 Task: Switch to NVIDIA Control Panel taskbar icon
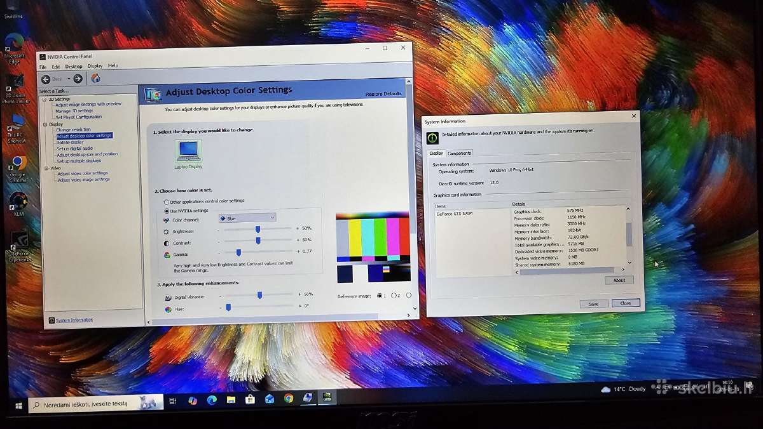(327, 397)
